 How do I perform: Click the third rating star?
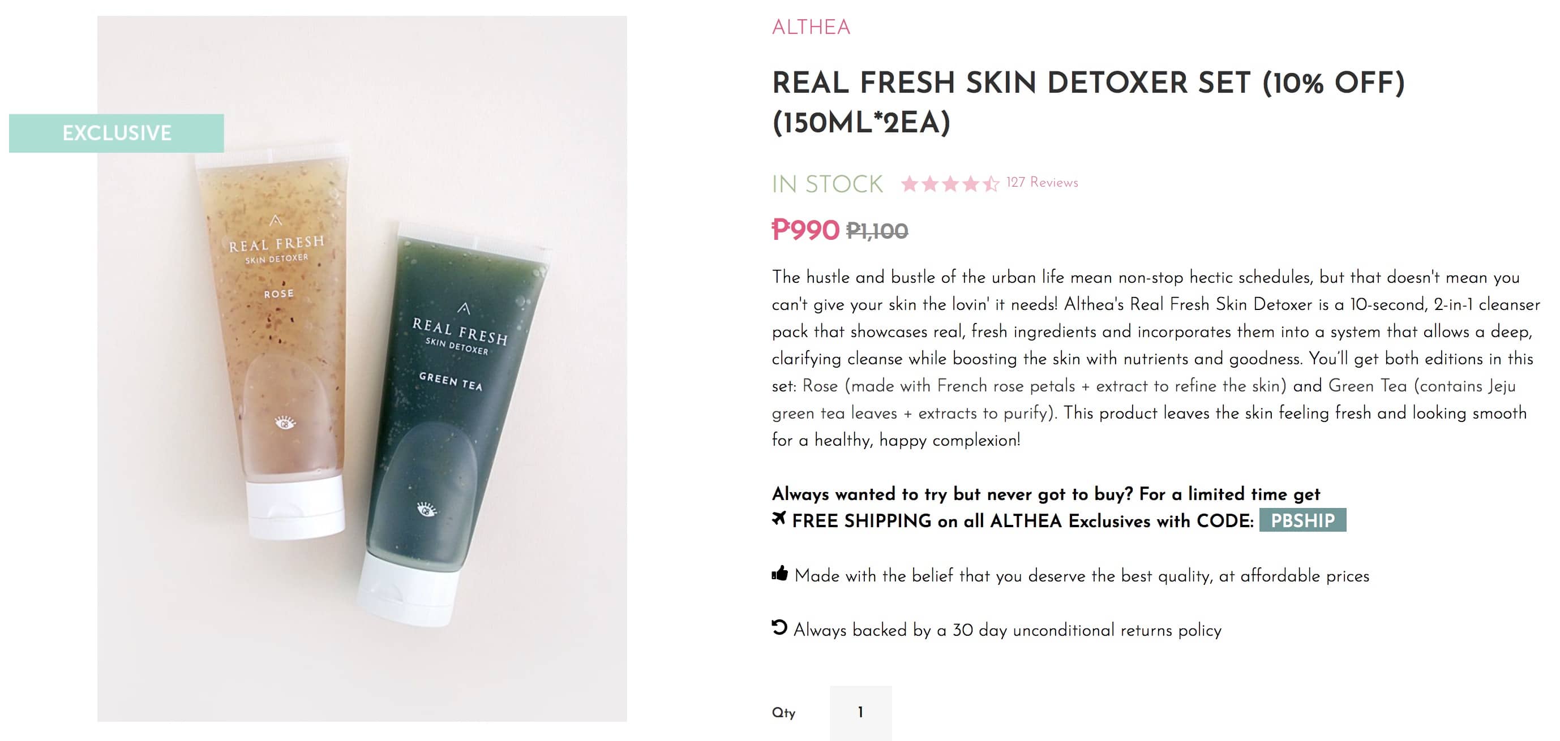950,183
